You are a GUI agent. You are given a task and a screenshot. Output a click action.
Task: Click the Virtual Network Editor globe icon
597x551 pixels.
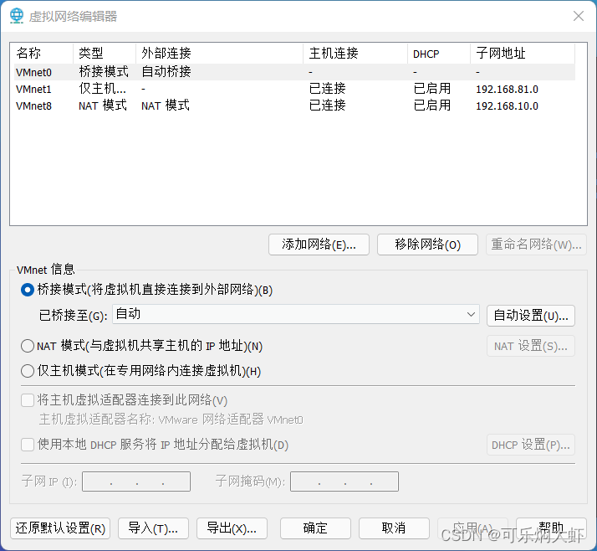pyautogui.click(x=17, y=16)
